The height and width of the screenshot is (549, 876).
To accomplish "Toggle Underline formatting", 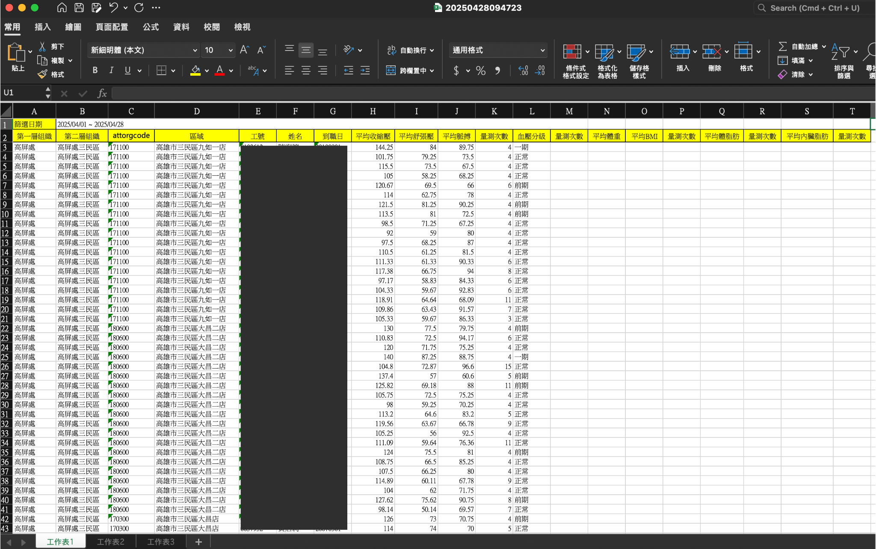I will tap(127, 71).
